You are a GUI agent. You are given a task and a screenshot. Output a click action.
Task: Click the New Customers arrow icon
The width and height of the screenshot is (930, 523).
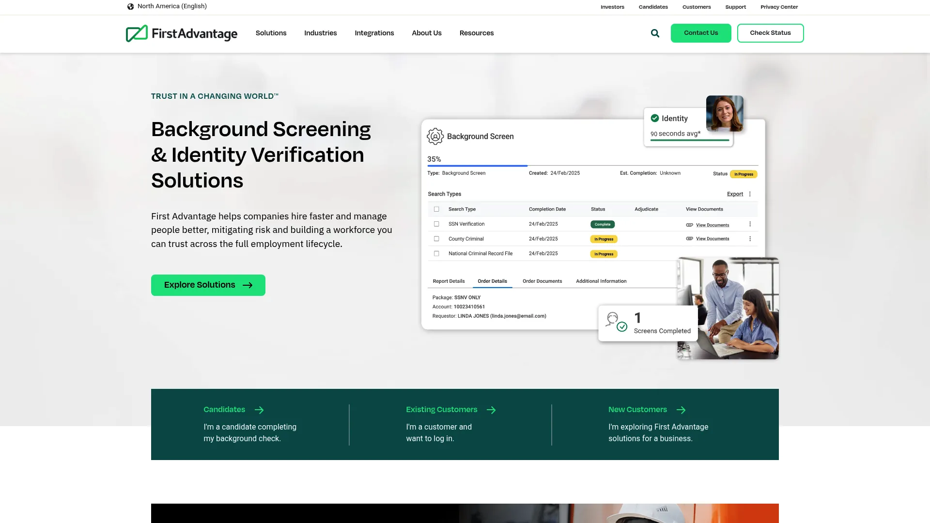681,410
